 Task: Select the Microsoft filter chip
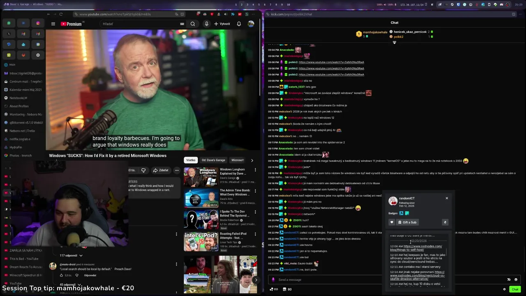pos(238,160)
